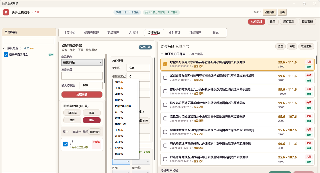
Task: Select 安徽省 from the dropdown
Action: coord(126,148)
